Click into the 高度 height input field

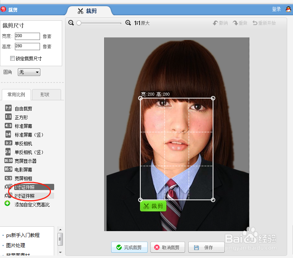pyautogui.click(x=27, y=47)
